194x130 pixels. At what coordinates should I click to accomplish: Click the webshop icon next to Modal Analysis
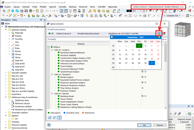[x=142, y=77]
